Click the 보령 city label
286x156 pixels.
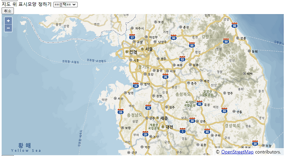(128, 128)
